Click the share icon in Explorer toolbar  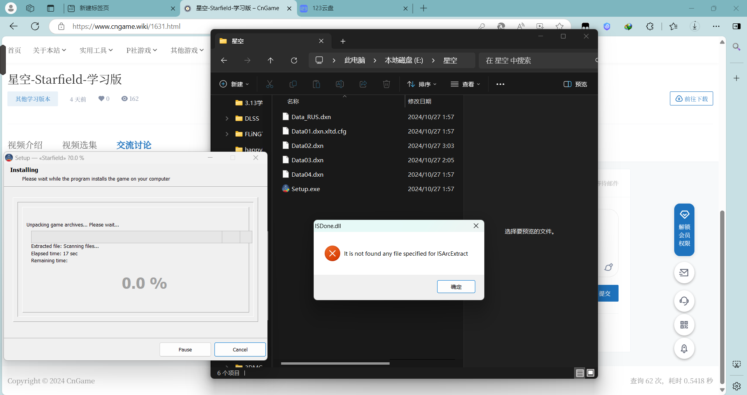pos(363,84)
